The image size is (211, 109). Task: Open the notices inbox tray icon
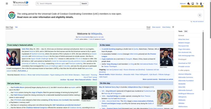pyautogui.click(x=193, y=3)
